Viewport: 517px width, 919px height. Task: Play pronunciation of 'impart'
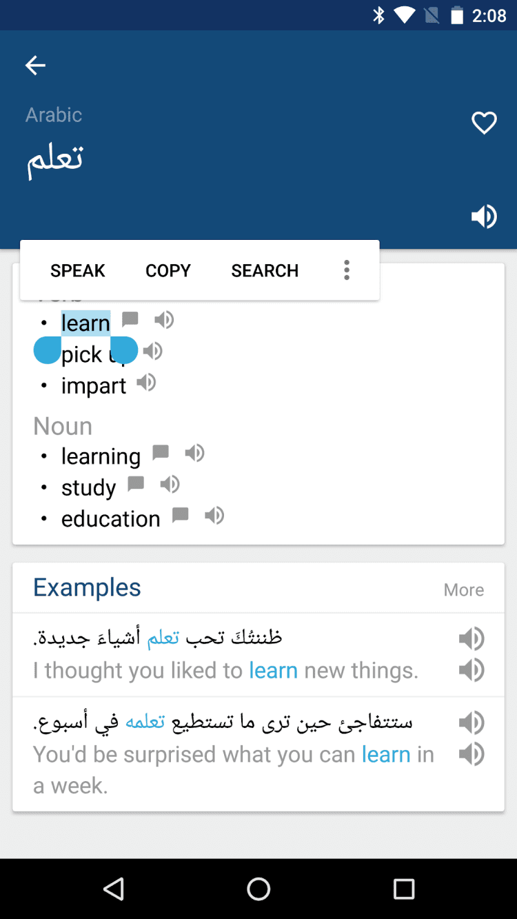click(x=146, y=383)
